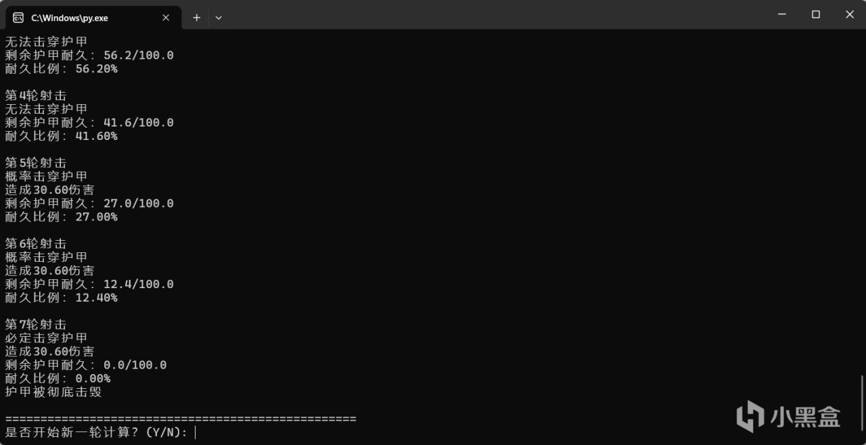Viewport: 866px width, 445px height.
Task: Click the 第7轮射击 heading line
Action: [36, 325]
